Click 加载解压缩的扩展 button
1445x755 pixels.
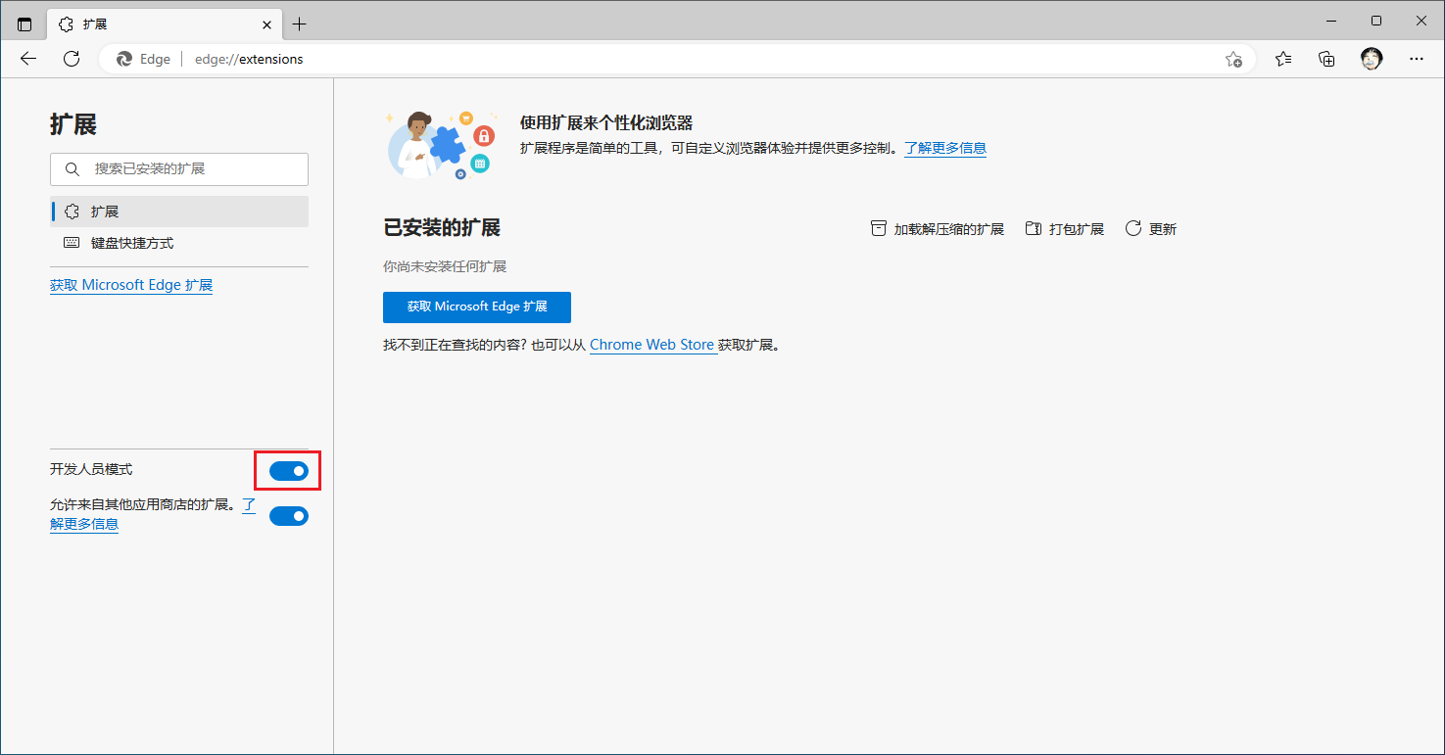(x=938, y=229)
